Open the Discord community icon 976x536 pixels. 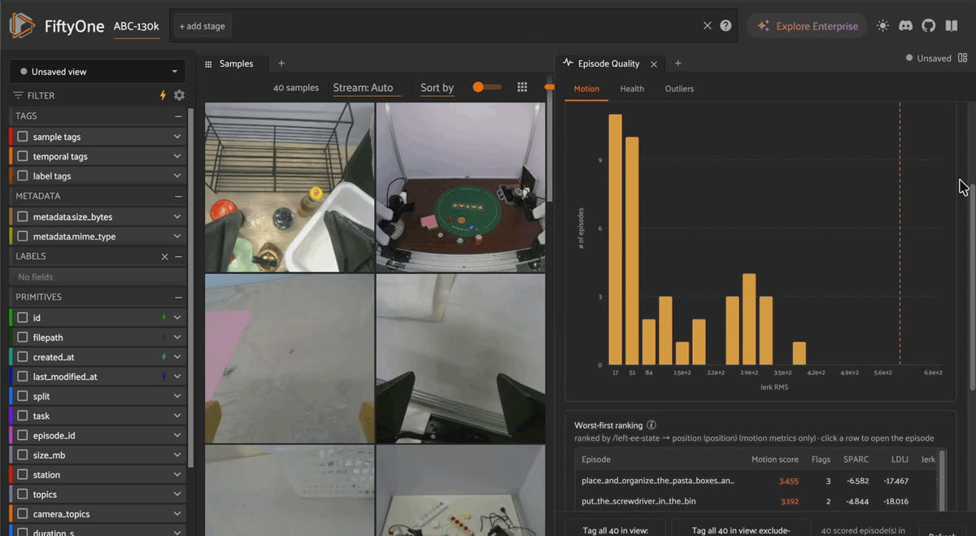tap(906, 26)
